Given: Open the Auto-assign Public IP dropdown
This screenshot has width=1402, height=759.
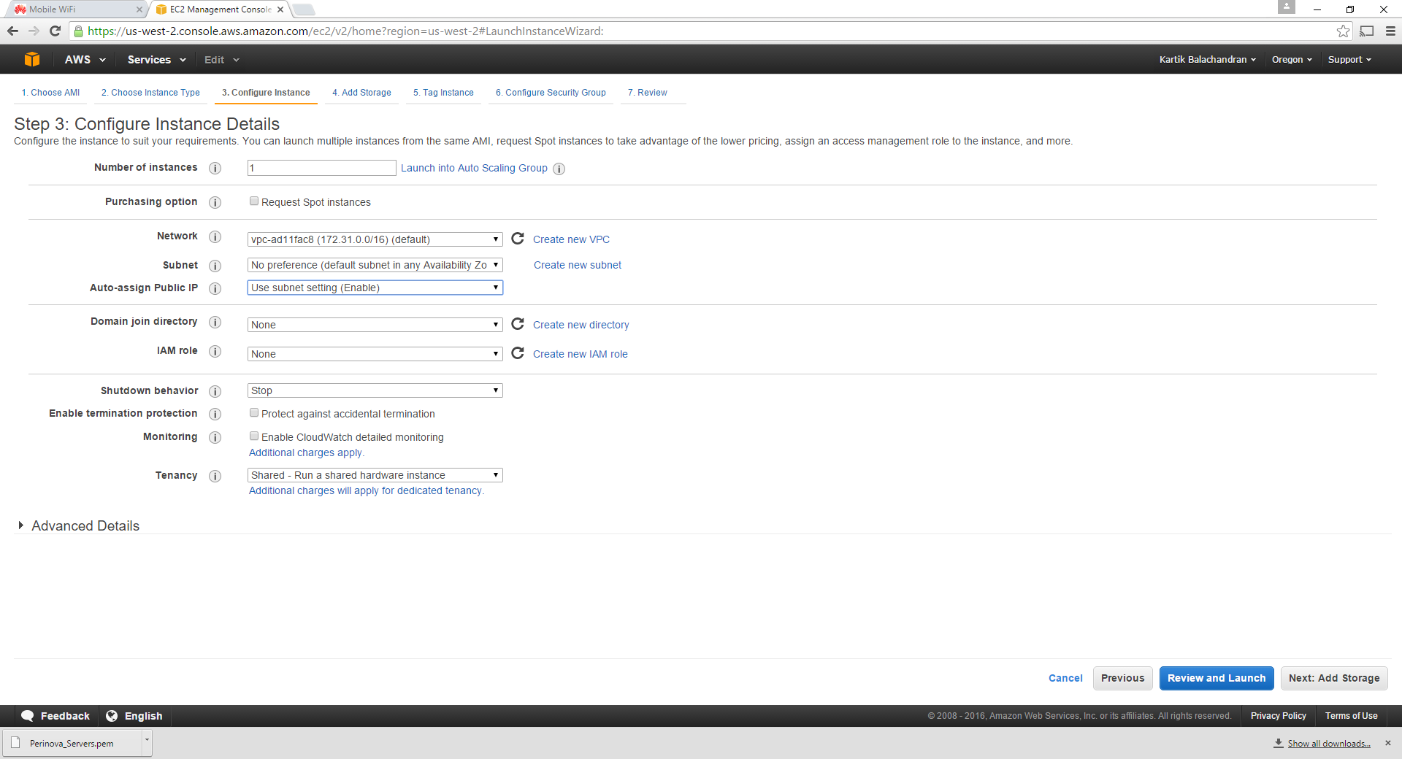Looking at the screenshot, I should pos(375,288).
